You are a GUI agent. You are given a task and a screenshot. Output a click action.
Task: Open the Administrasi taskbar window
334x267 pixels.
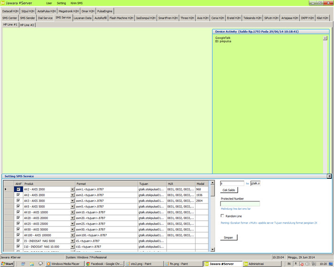pos(257,264)
